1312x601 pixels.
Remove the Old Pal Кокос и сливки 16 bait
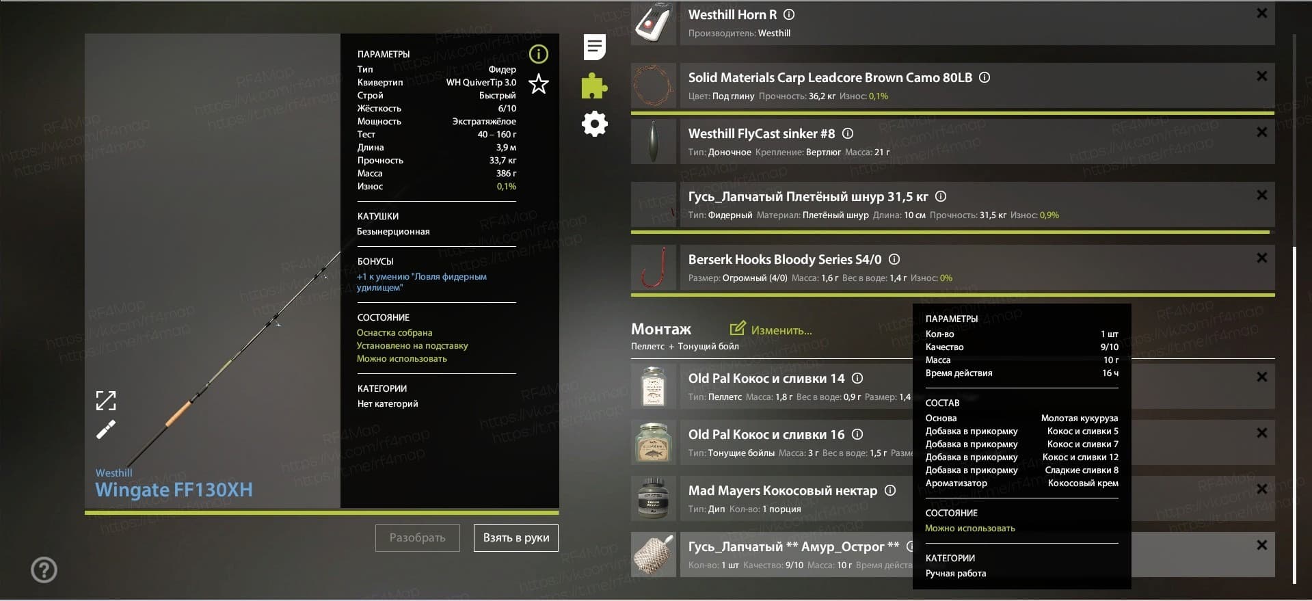pos(1262,433)
